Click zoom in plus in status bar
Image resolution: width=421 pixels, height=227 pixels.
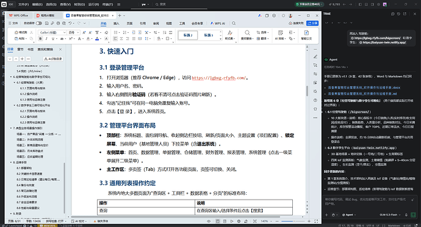[x=309, y=221]
